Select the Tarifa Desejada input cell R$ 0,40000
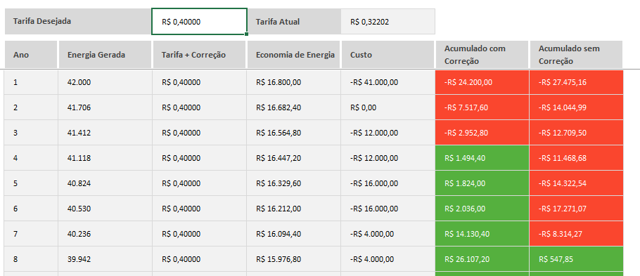Screen dimensions: 640x276 (x=199, y=22)
